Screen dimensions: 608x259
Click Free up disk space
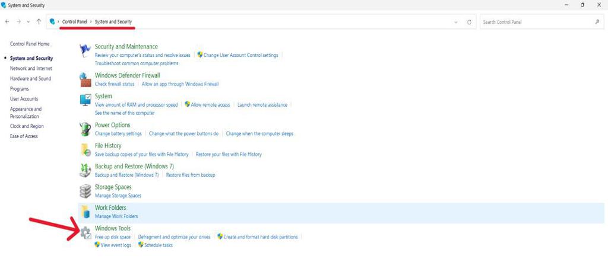point(113,237)
